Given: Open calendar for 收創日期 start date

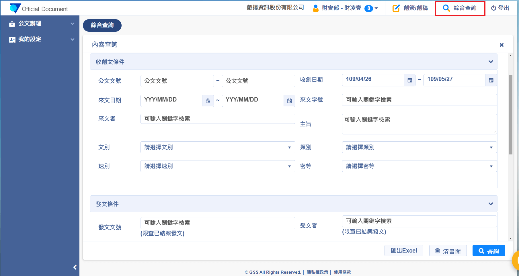Looking at the screenshot, I should (x=409, y=80).
